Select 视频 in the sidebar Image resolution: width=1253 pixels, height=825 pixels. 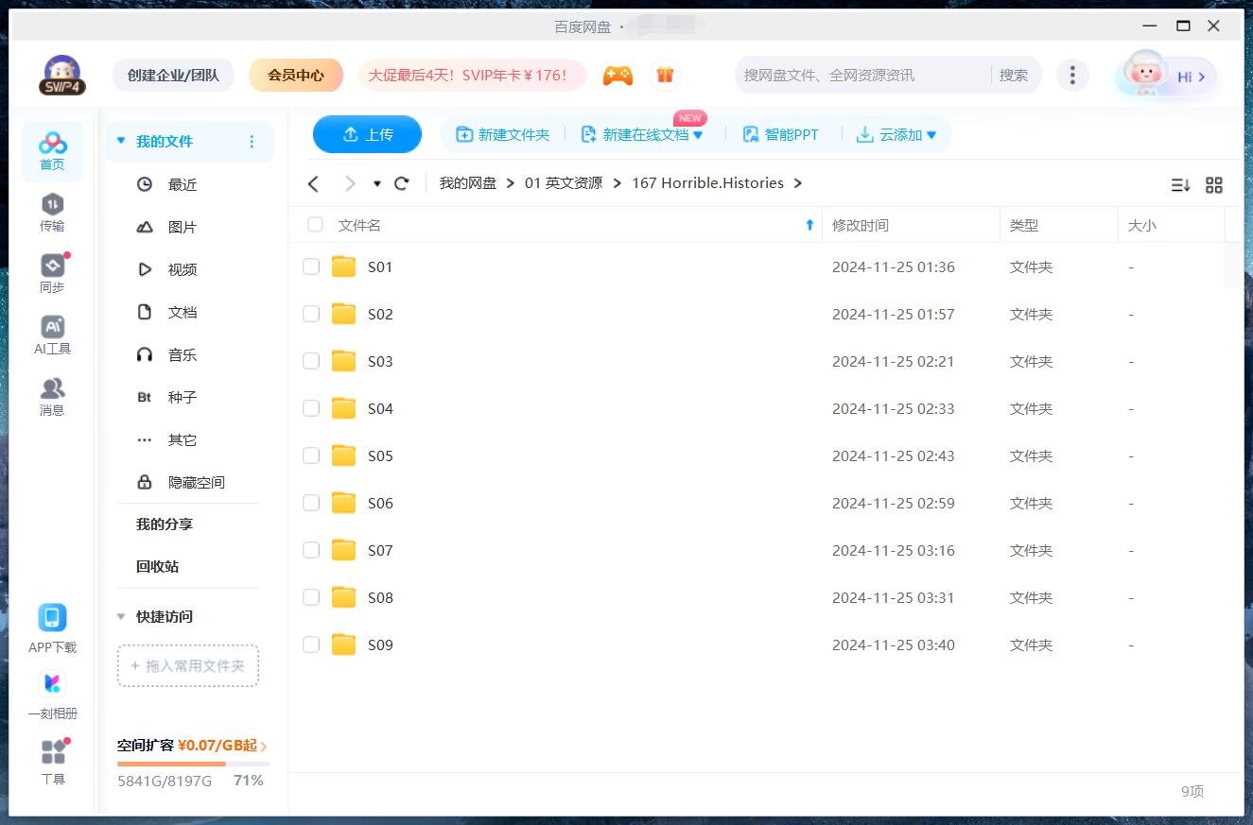182,269
